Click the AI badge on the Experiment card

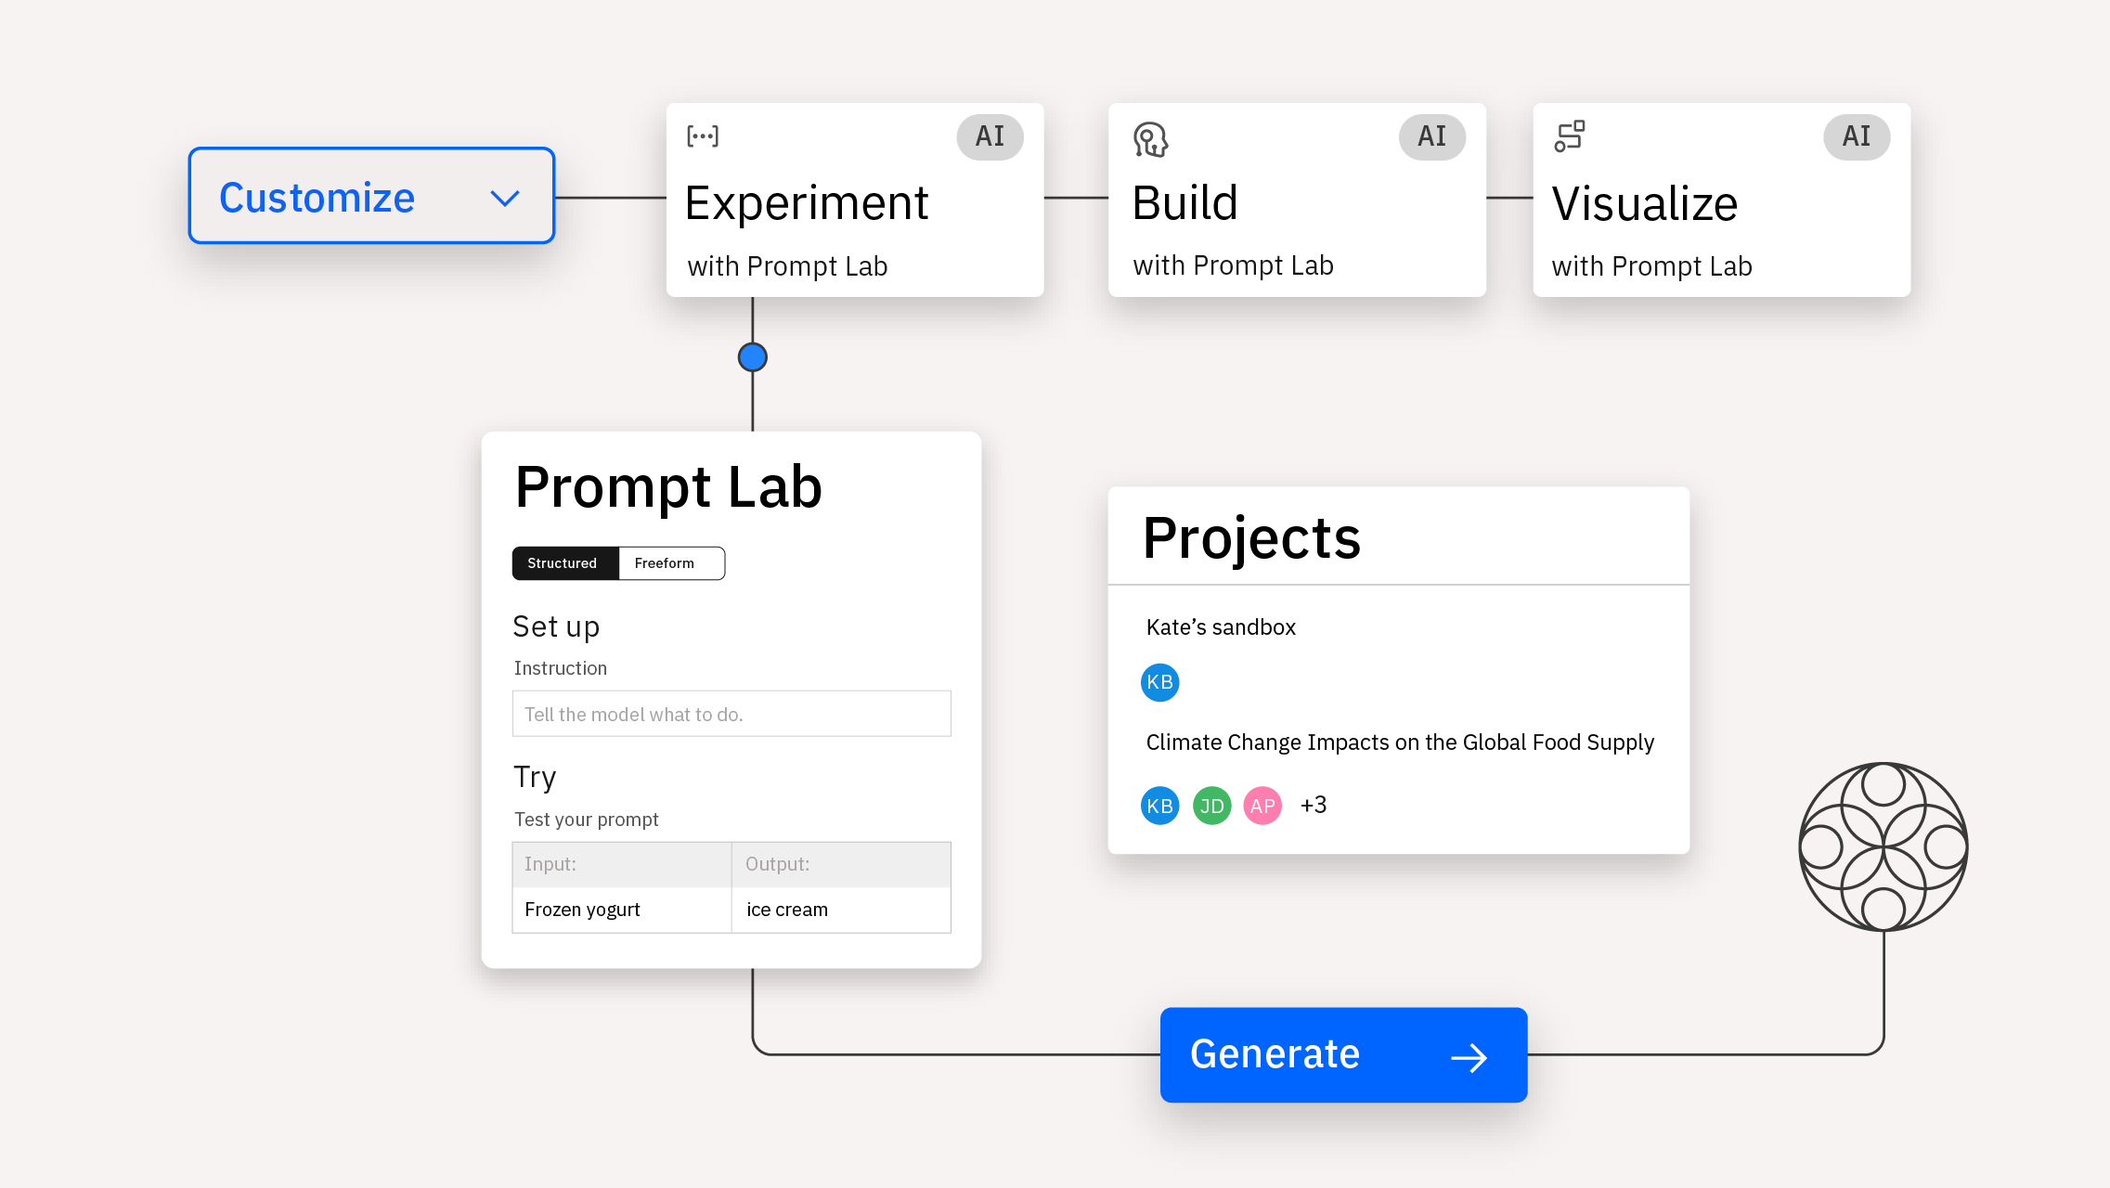point(989,136)
